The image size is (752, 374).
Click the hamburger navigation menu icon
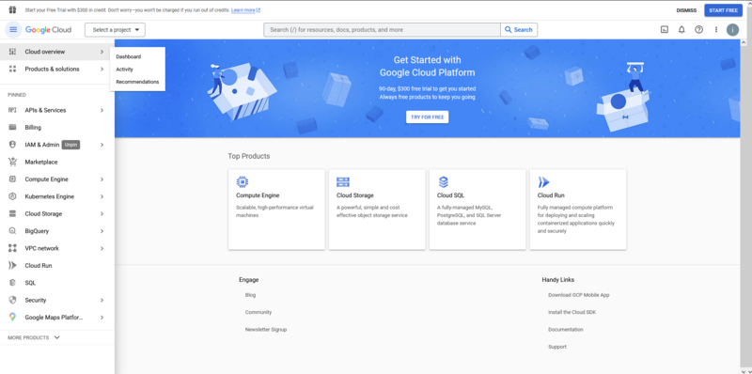click(x=13, y=30)
